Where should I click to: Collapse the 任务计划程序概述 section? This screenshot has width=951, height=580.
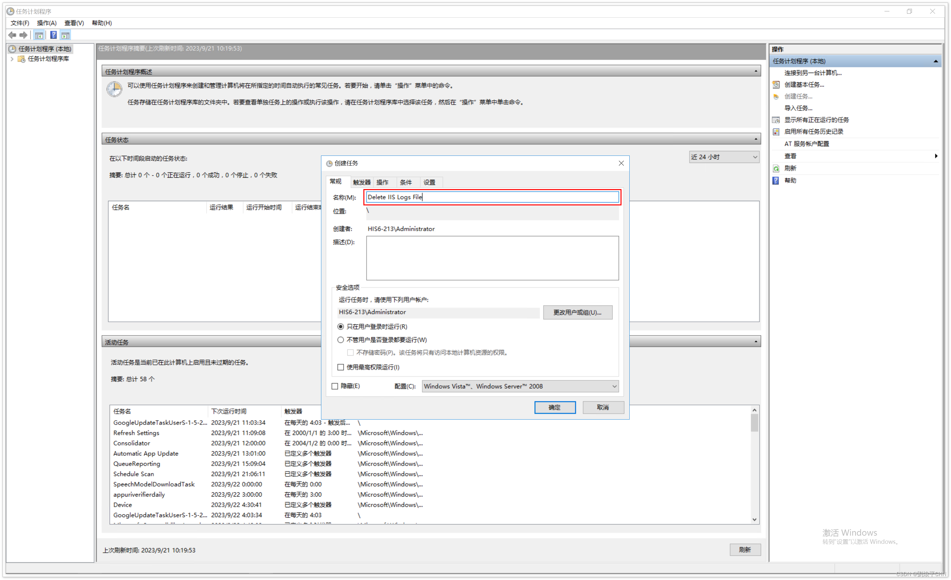click(x=756, y=71)
